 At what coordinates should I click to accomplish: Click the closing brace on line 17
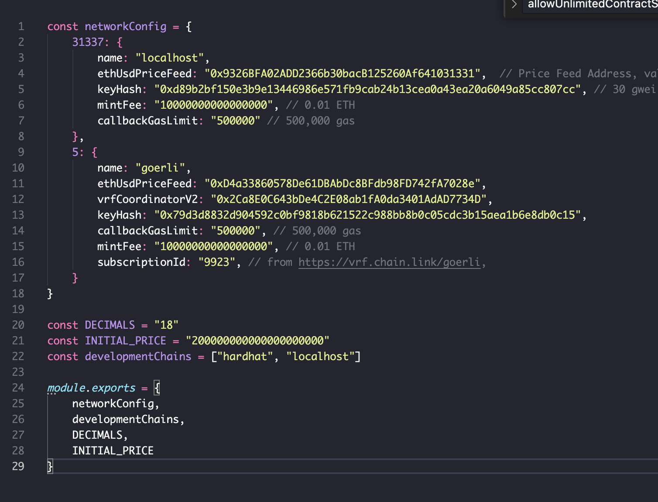(75, 278)
